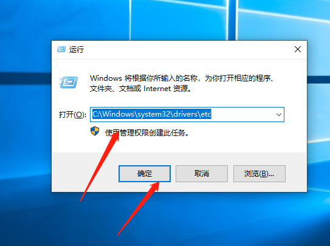Open file browser via 浏览(B)... button

point(260,174)
